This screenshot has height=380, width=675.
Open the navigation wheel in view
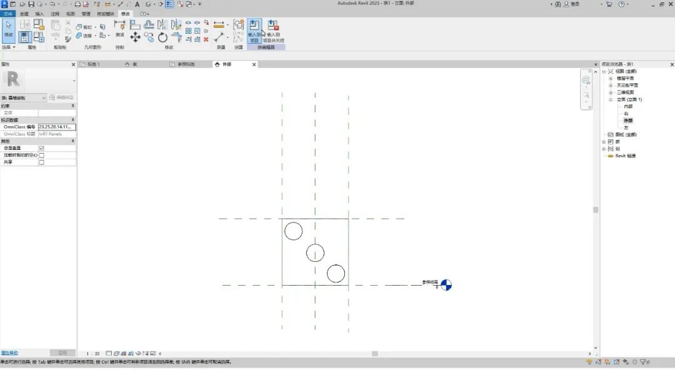pyautogui.click(x=586, y=80)
